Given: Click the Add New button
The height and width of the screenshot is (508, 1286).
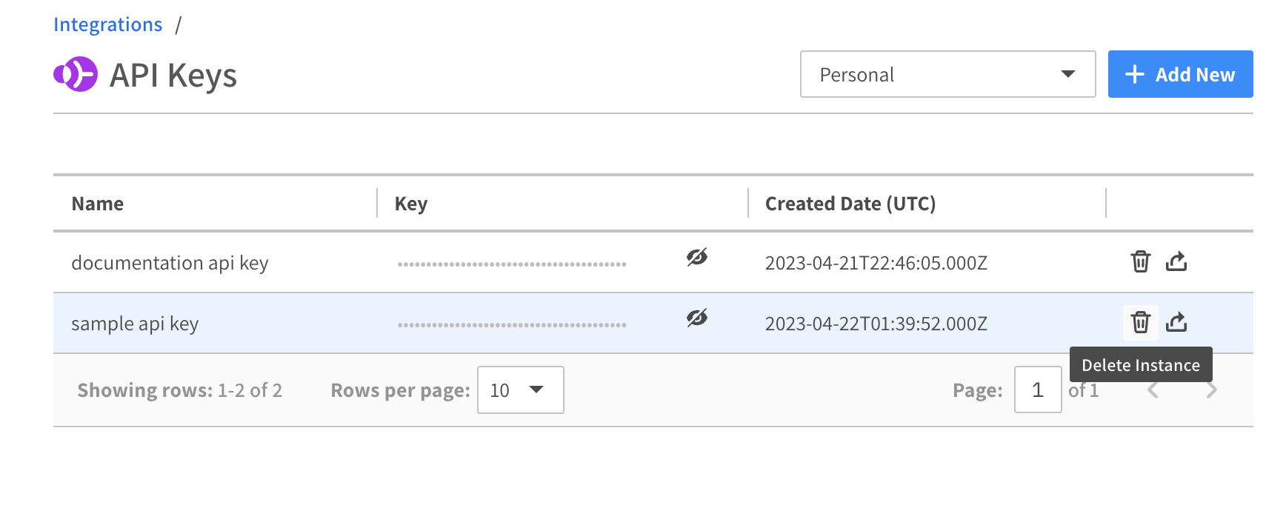Looking at the screenshot, I should [x=1180, y=74].
